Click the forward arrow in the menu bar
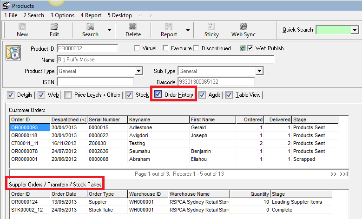362x219 pixels. click(151, 15)
